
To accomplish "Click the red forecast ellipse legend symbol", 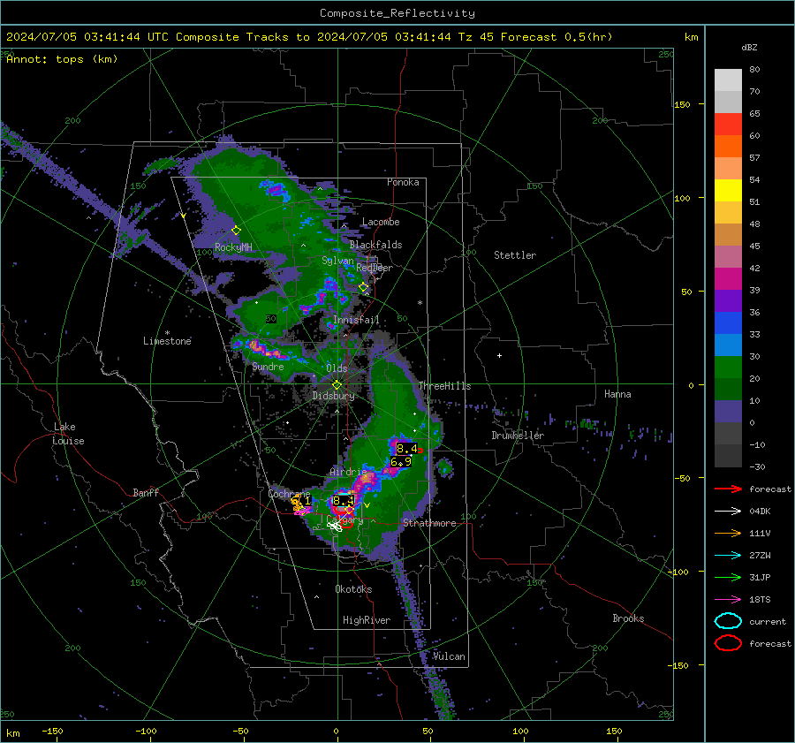I will click(x=728, y=643).
